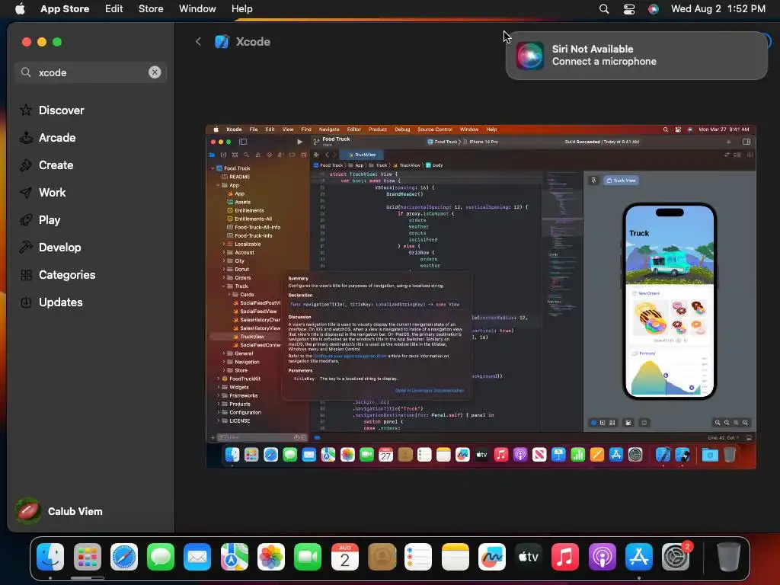Show the date and time panel
The width and height of the screenshot is (780, 585).
(x=718, y=8)
